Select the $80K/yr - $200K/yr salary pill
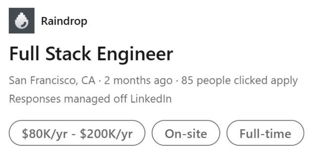Screen dimensions: 315x155 click(77, 133)
